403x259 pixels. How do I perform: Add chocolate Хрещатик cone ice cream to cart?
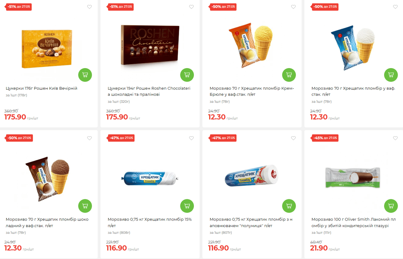(85, 206)
